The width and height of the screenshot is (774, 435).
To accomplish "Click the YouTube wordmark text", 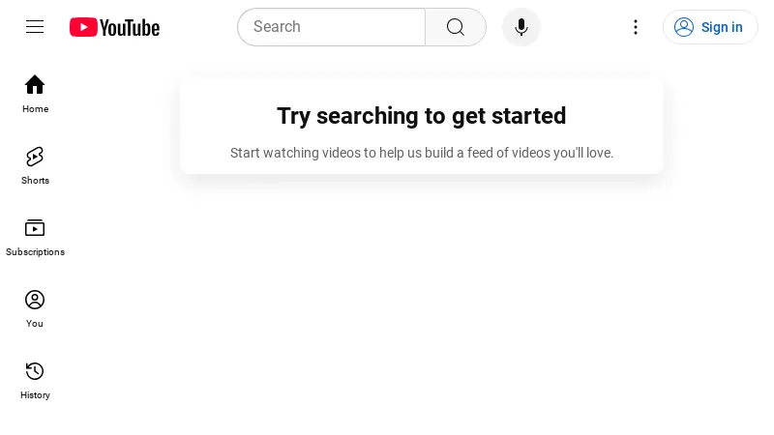I will (130, 28).
